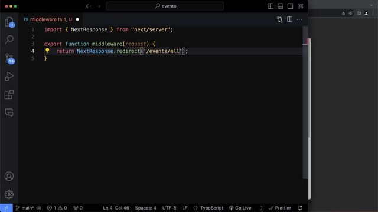Click the lightbulb code action on line 4
This screenshot has width=378, height=212.
click(x=47, y=51)
